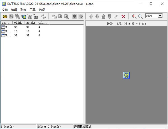Click the zoom out magnifier icon
Viewport: 168px width, 129px height.
(x=140, y=16)
